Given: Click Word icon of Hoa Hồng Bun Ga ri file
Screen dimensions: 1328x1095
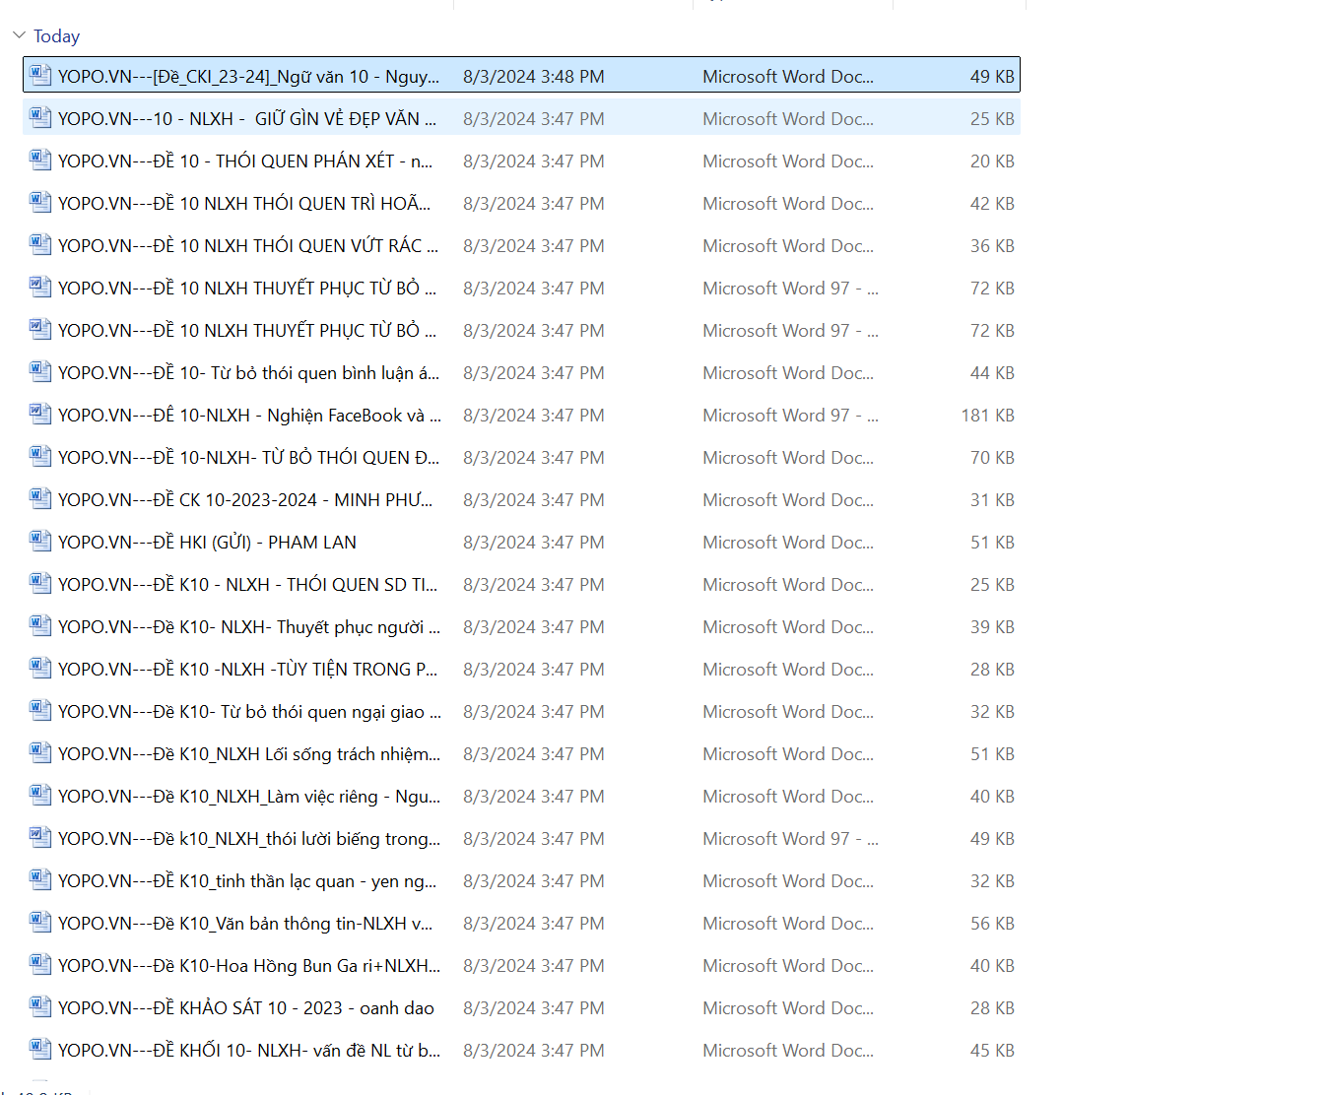Looking at the screenshot, I should (40, 964).
